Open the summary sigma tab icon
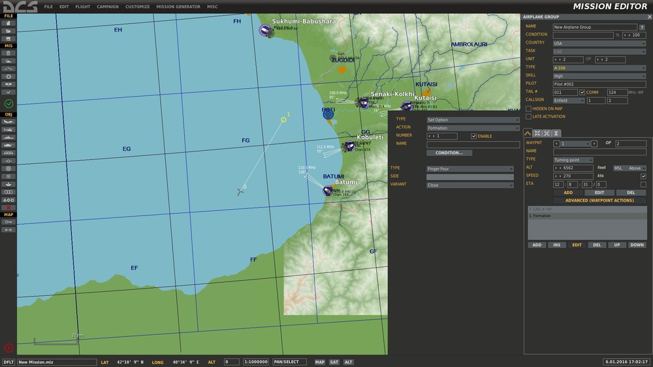Image resolution: width=653 pixels, height=367 pixels. 556,133
